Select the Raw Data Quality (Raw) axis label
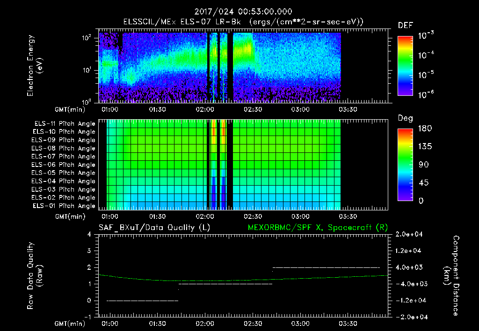Screen dimensions: 479x331 point(35,275)
